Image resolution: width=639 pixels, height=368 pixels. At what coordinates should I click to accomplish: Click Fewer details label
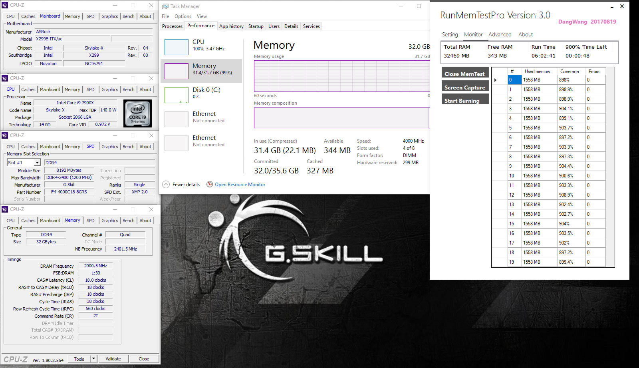coord(186,185)
